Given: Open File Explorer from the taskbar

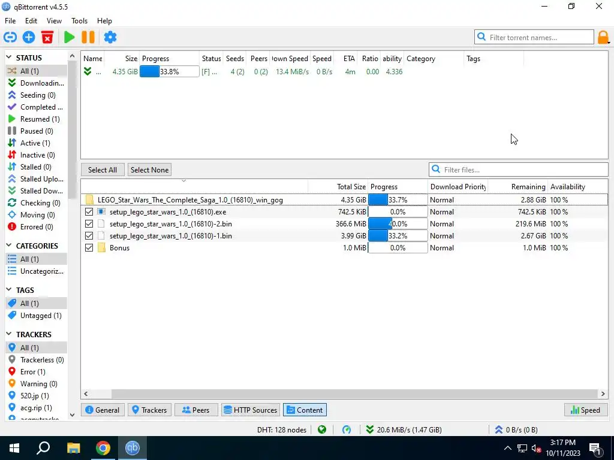Looking at the screenshot, I should (x=73, y=448).
